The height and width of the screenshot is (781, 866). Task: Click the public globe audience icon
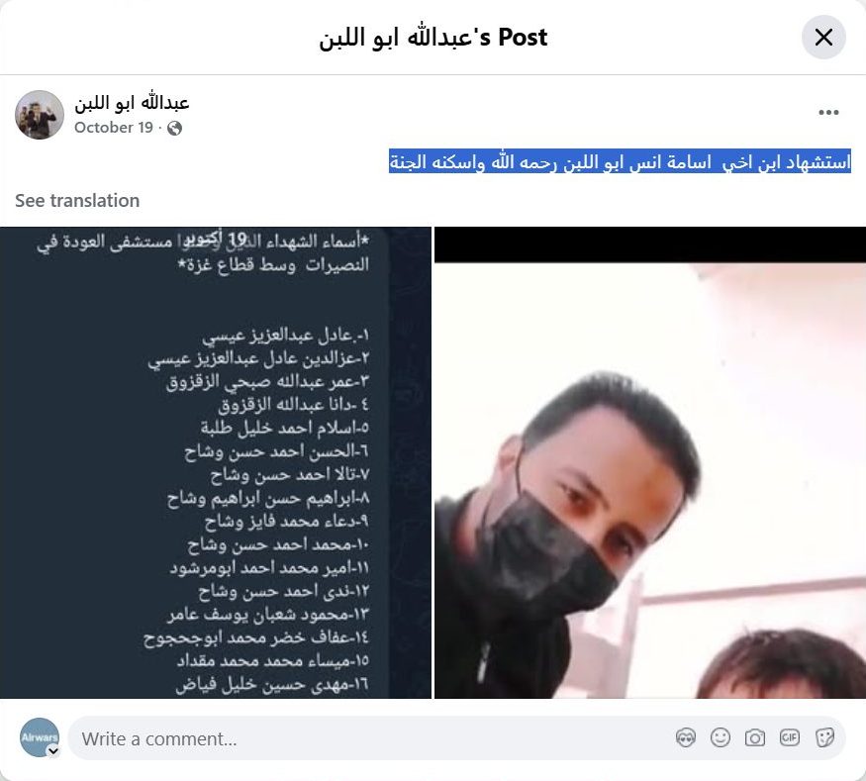(174, 128)
